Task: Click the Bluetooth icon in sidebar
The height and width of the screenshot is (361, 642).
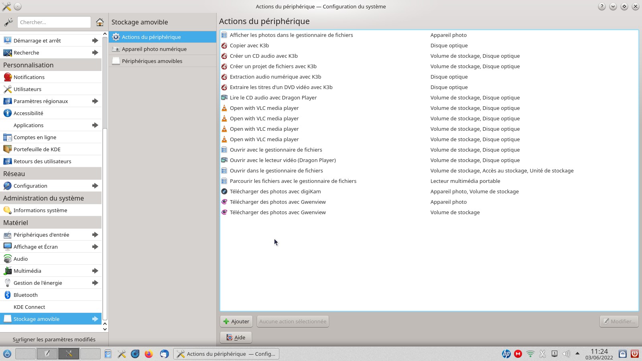Action: coord(7,295)
